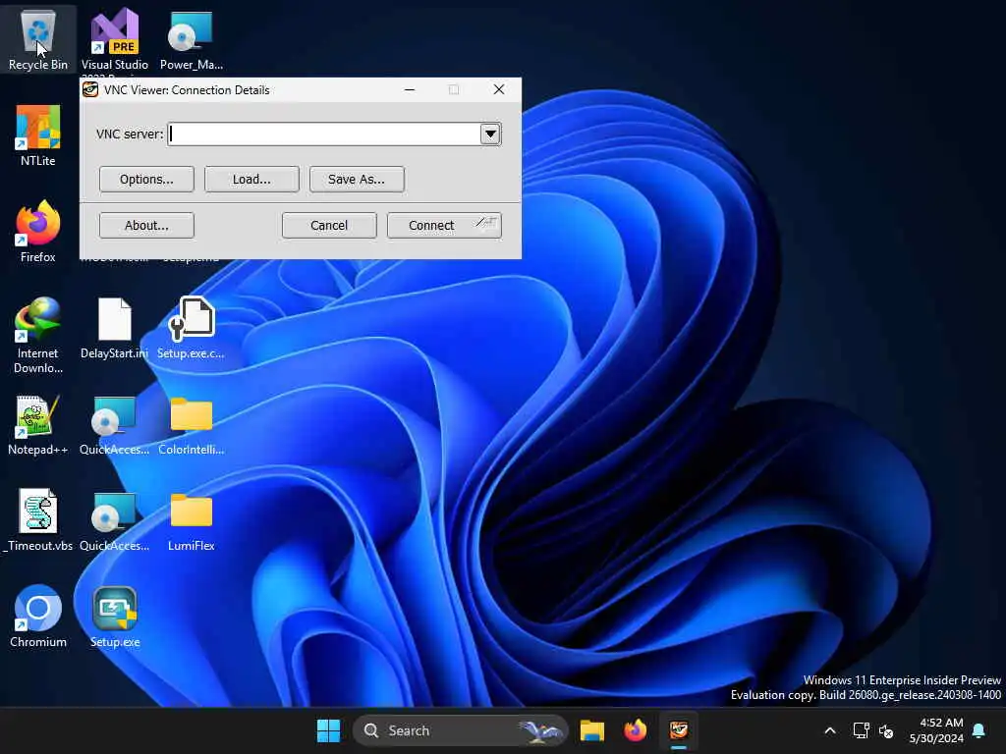Click the VNC server address field
The width and height of the screenshot is (1006, 754).
tap(324, 134)
